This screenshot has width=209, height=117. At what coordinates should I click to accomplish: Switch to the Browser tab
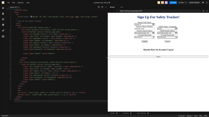click(x=112, y=7)
